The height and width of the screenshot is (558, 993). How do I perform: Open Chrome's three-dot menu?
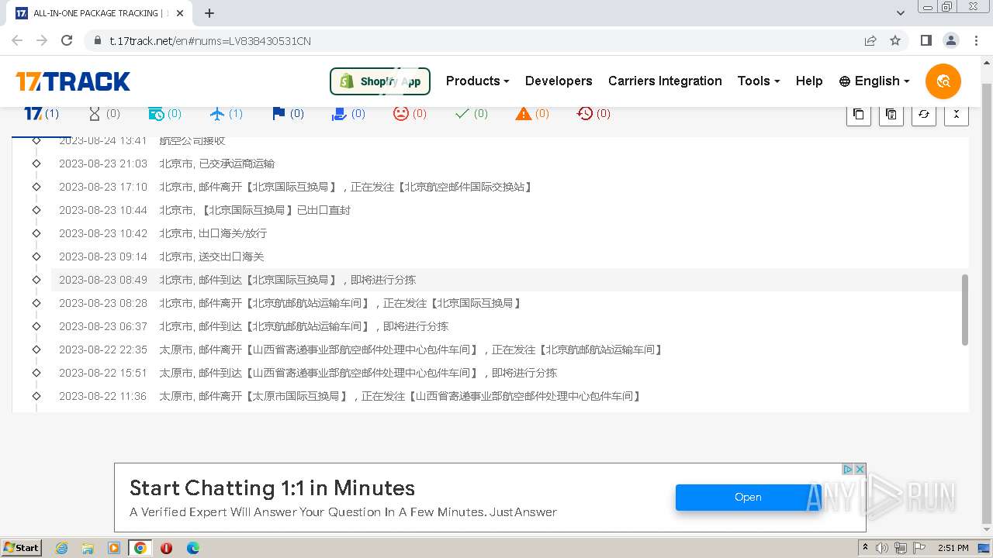click(975, 41)
